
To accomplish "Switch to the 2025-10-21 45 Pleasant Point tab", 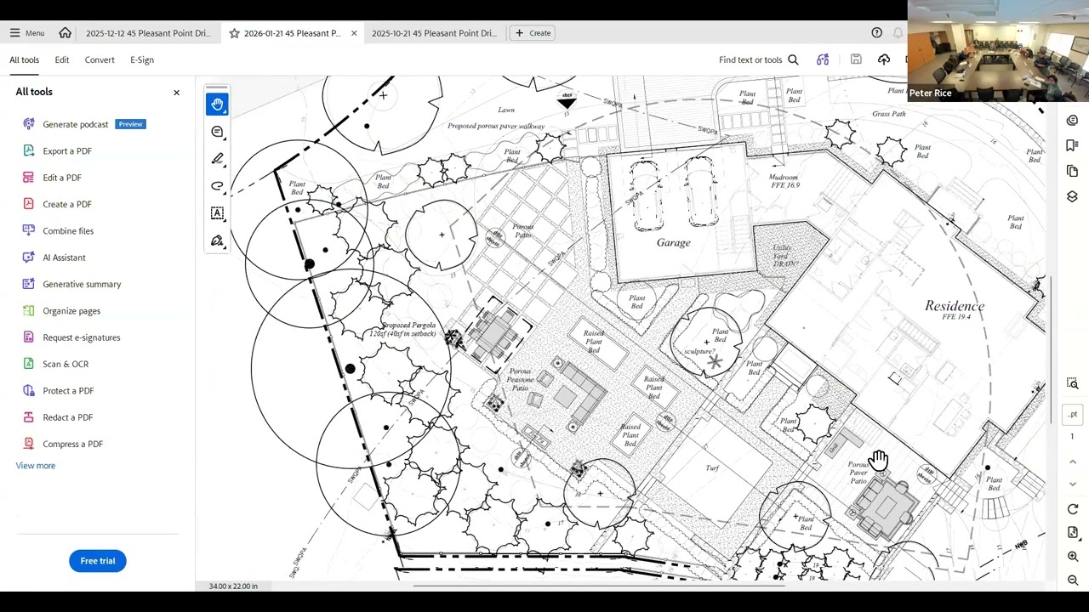I will point(434,33).
